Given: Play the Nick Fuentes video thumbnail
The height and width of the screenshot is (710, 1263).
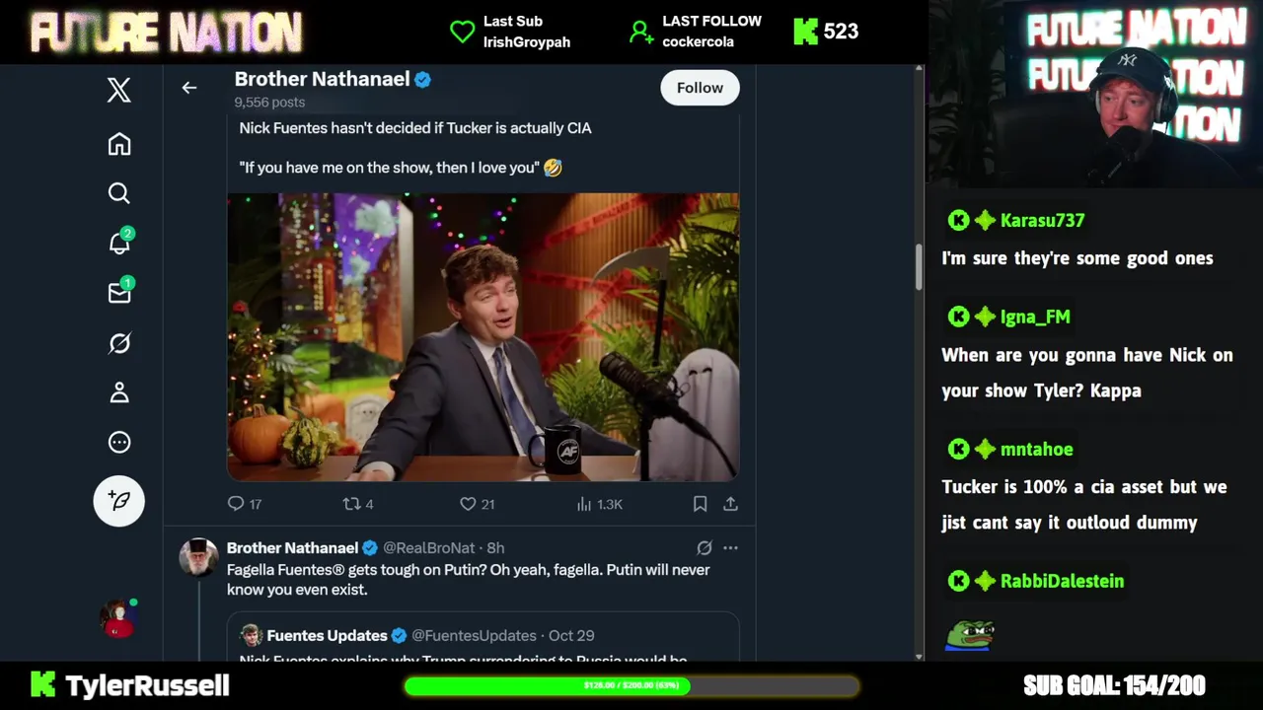Looking at the screenshot, I should [483, 337].
